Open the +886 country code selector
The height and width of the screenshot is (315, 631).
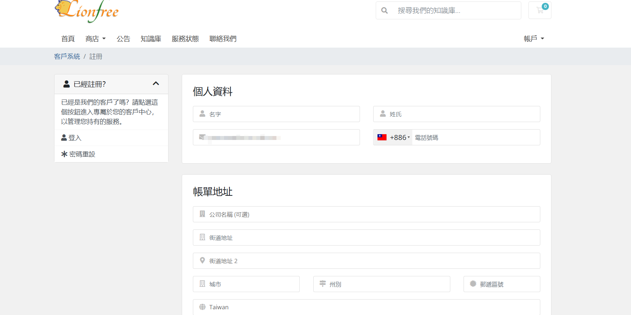tap(393, 137)
